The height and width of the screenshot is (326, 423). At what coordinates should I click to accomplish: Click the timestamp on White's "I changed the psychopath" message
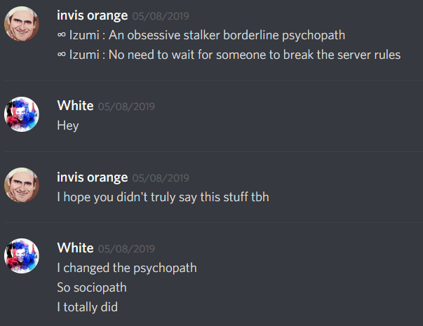tap(126, 249)
